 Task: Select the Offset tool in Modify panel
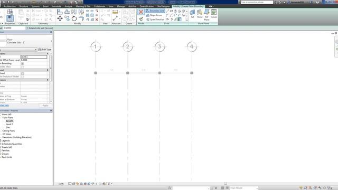[67, 12]
